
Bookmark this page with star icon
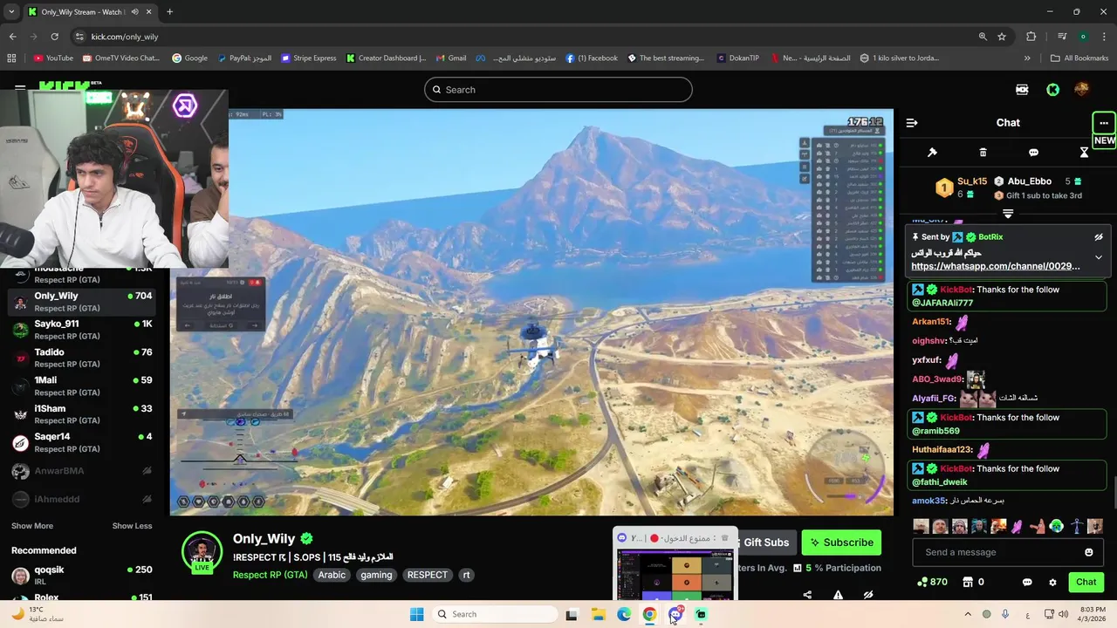pos(1002,37)
